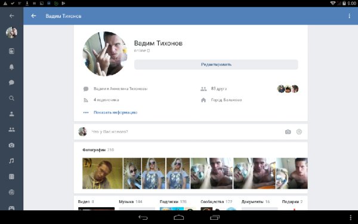358x224 pixels.
Task: Tap Android back navigation button
Action: coord(143,217)
